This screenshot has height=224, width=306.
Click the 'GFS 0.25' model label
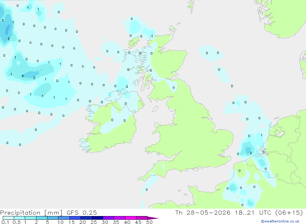[82, 212]
